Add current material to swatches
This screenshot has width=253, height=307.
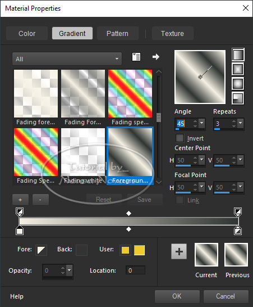click(179, 251)
